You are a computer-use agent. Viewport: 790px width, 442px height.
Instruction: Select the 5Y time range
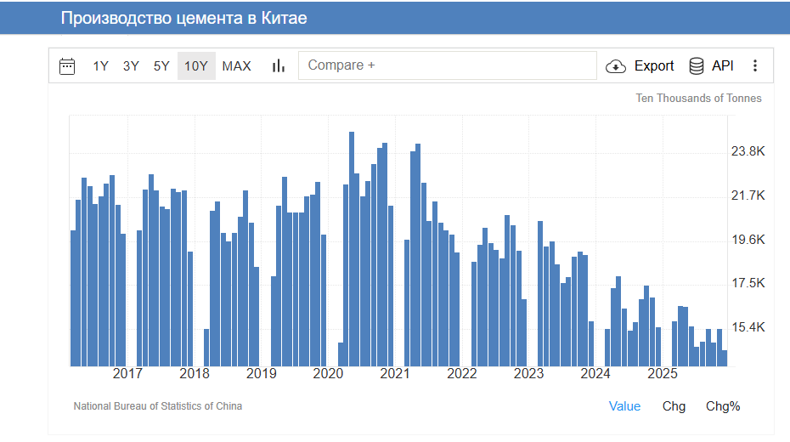coord(161,66)
